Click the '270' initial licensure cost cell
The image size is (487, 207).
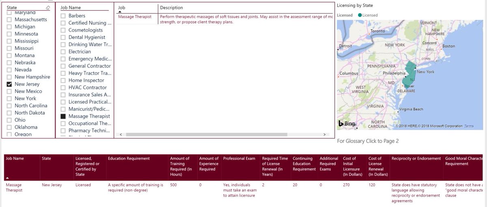[x=346, y=185]
